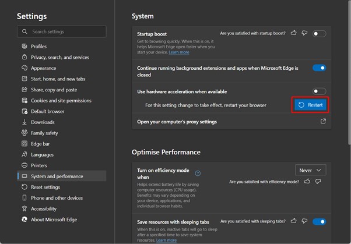Image resolution: width=351 pixels, height=244 pixels.
Task: Click the Printers icon
Action: click(x=24, y=165)
